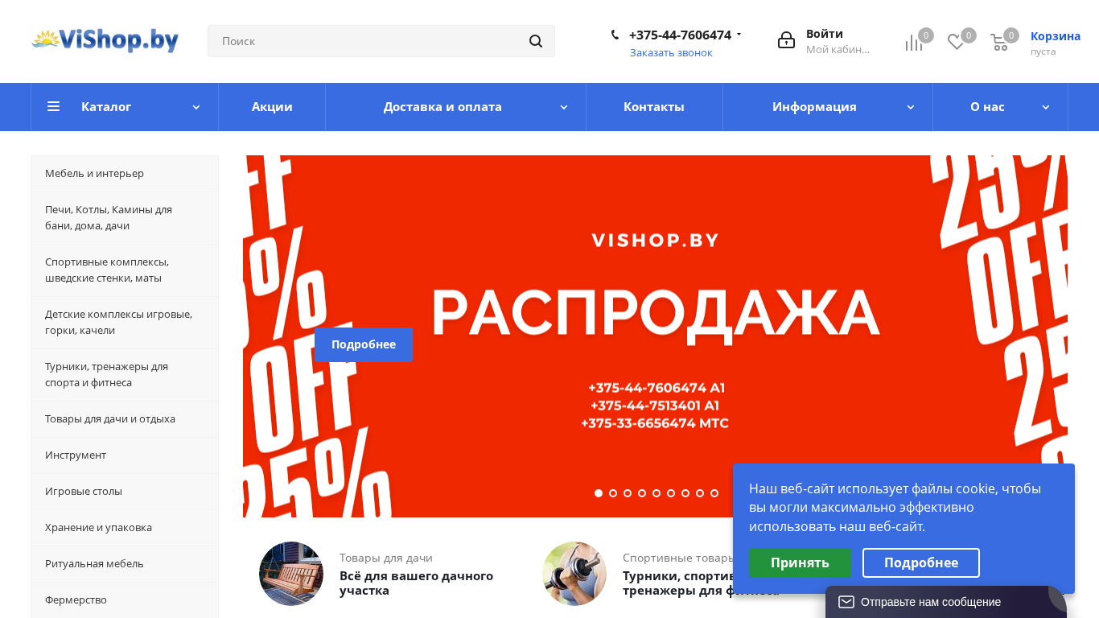Viewport: 1099px width, 618px height.
Task: Click into the Поиск search field
Action: pos(370,41)
